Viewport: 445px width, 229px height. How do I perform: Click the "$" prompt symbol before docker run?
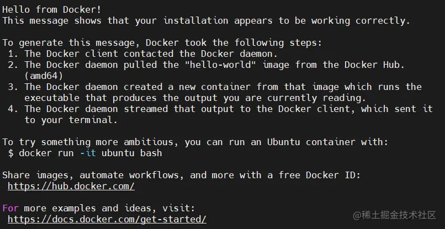(10, 153)
